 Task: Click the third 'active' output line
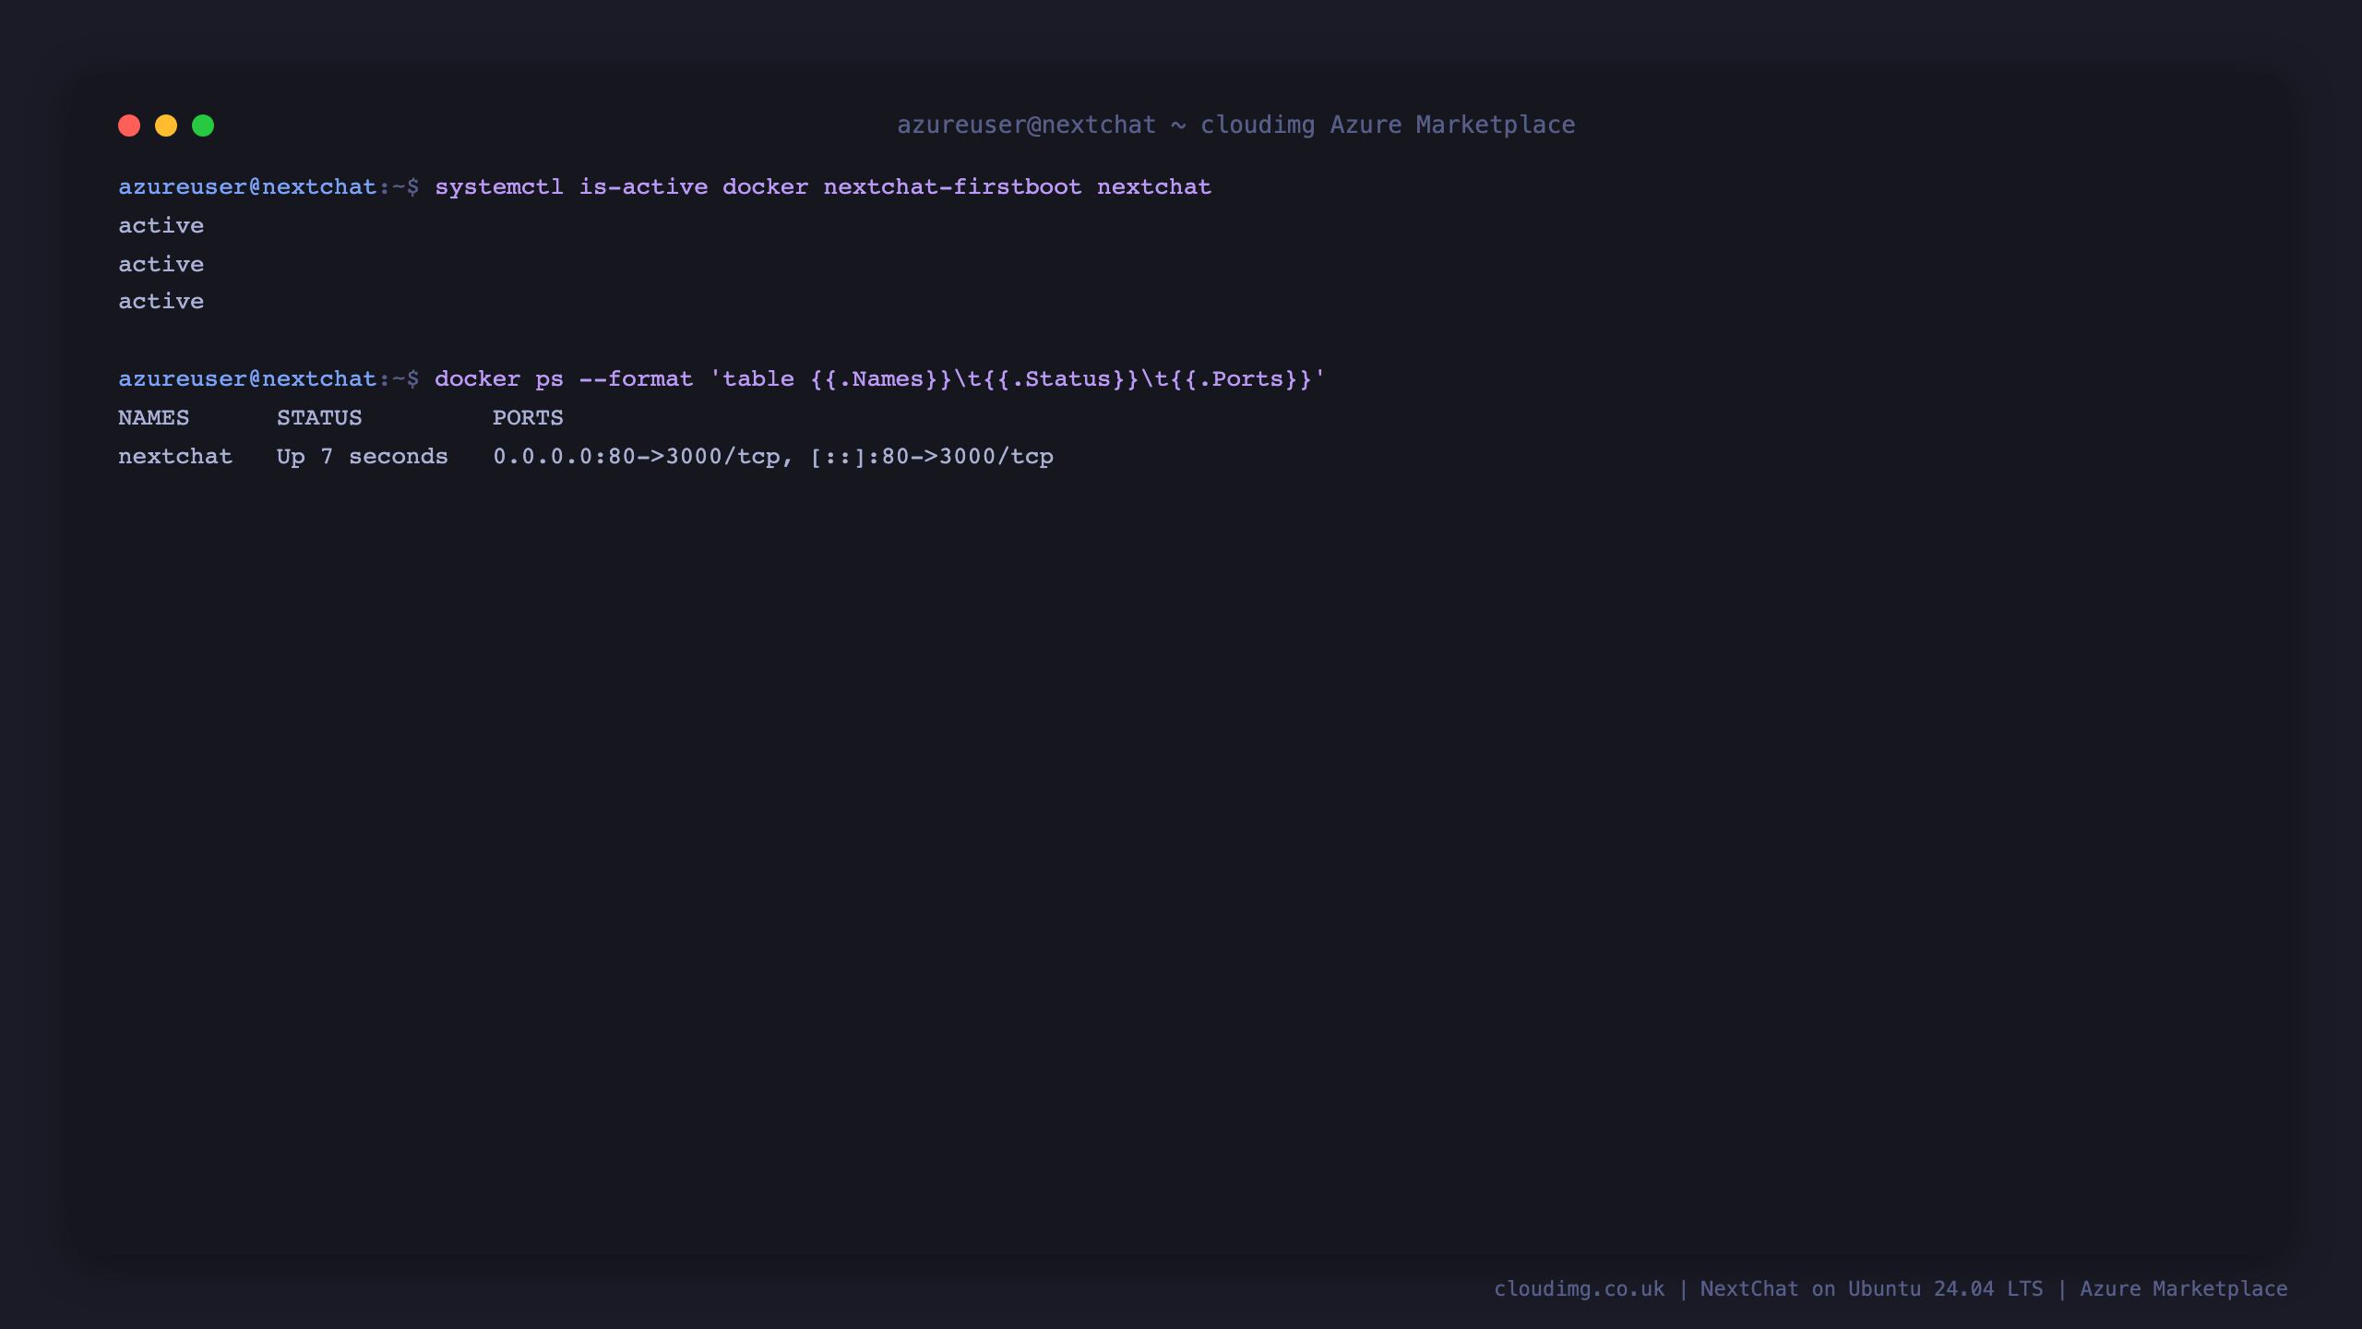point(161,302)
